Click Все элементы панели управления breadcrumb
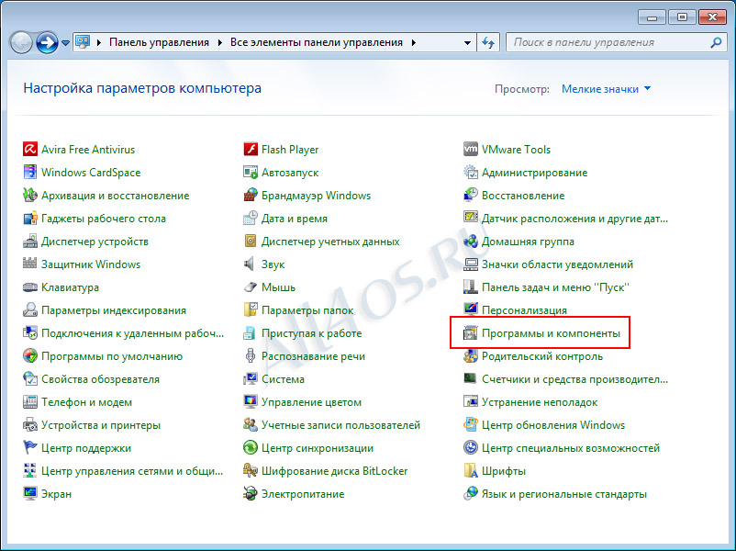The image size is (736, 551). [317, 43]
